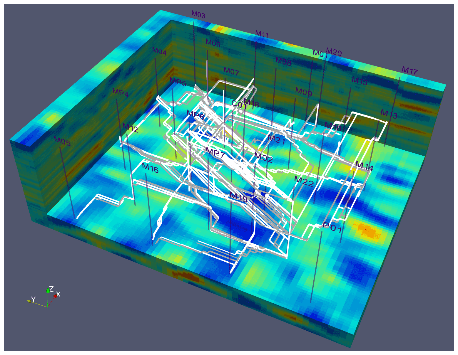458x355 pixels.
Task: Click the M13 well label
Action: click(389, 114)
